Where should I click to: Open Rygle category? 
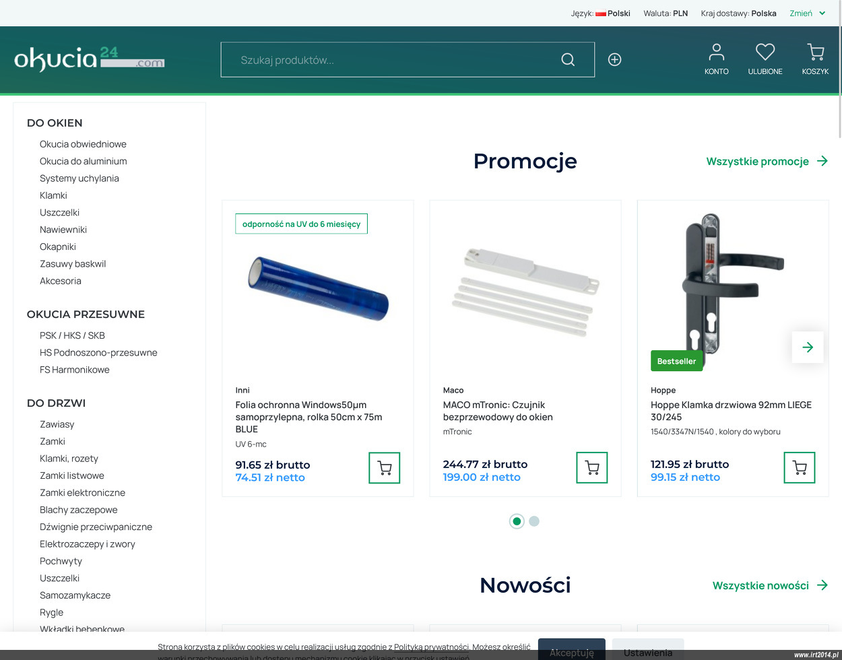[x=51, y=612]
